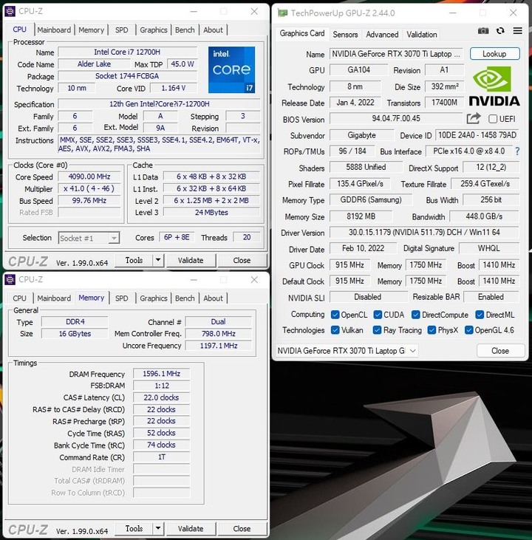Image resolution: width=532 pixels, height=540 pixels.
Task: Open the Validation tab in GPU-Z
Action: (x=422, y=35)
